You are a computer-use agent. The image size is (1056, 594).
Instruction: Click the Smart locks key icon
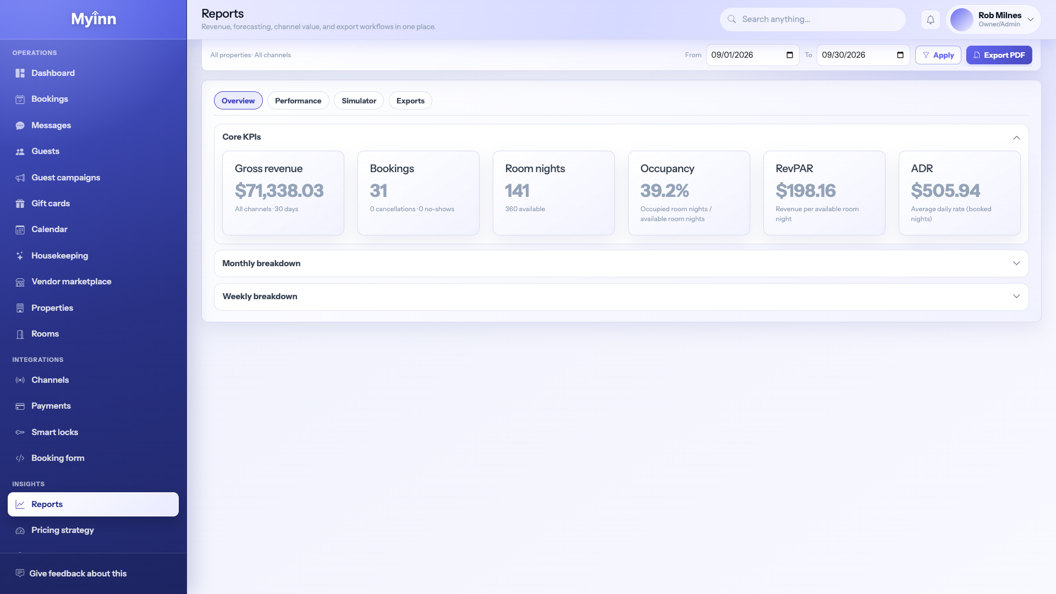[20, 432]
